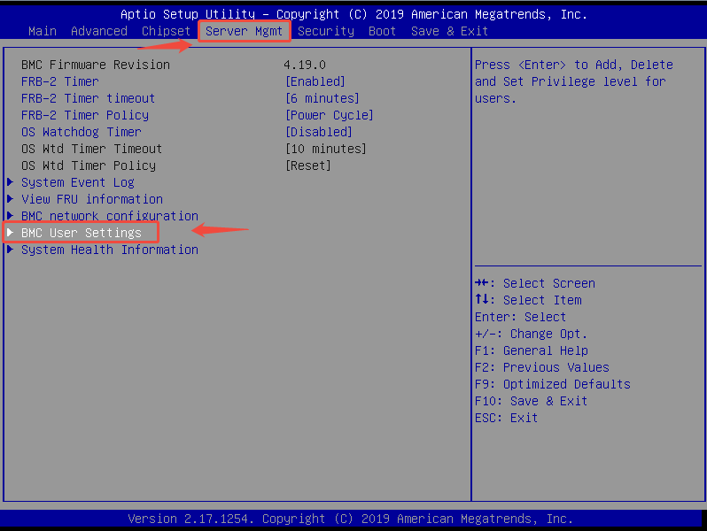Change OS Wtd Timer Policy Reset
Viewport: 707px width, 531px height.
(307, 165)
